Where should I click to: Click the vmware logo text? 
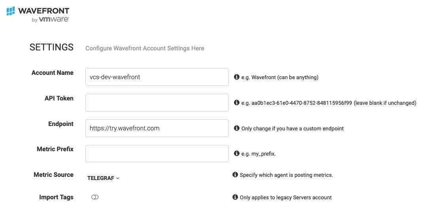54,19
